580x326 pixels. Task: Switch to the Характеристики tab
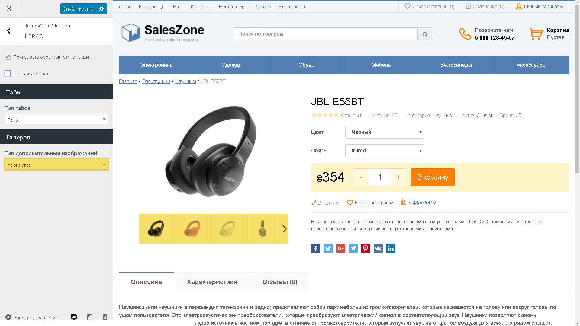(212, 282)
